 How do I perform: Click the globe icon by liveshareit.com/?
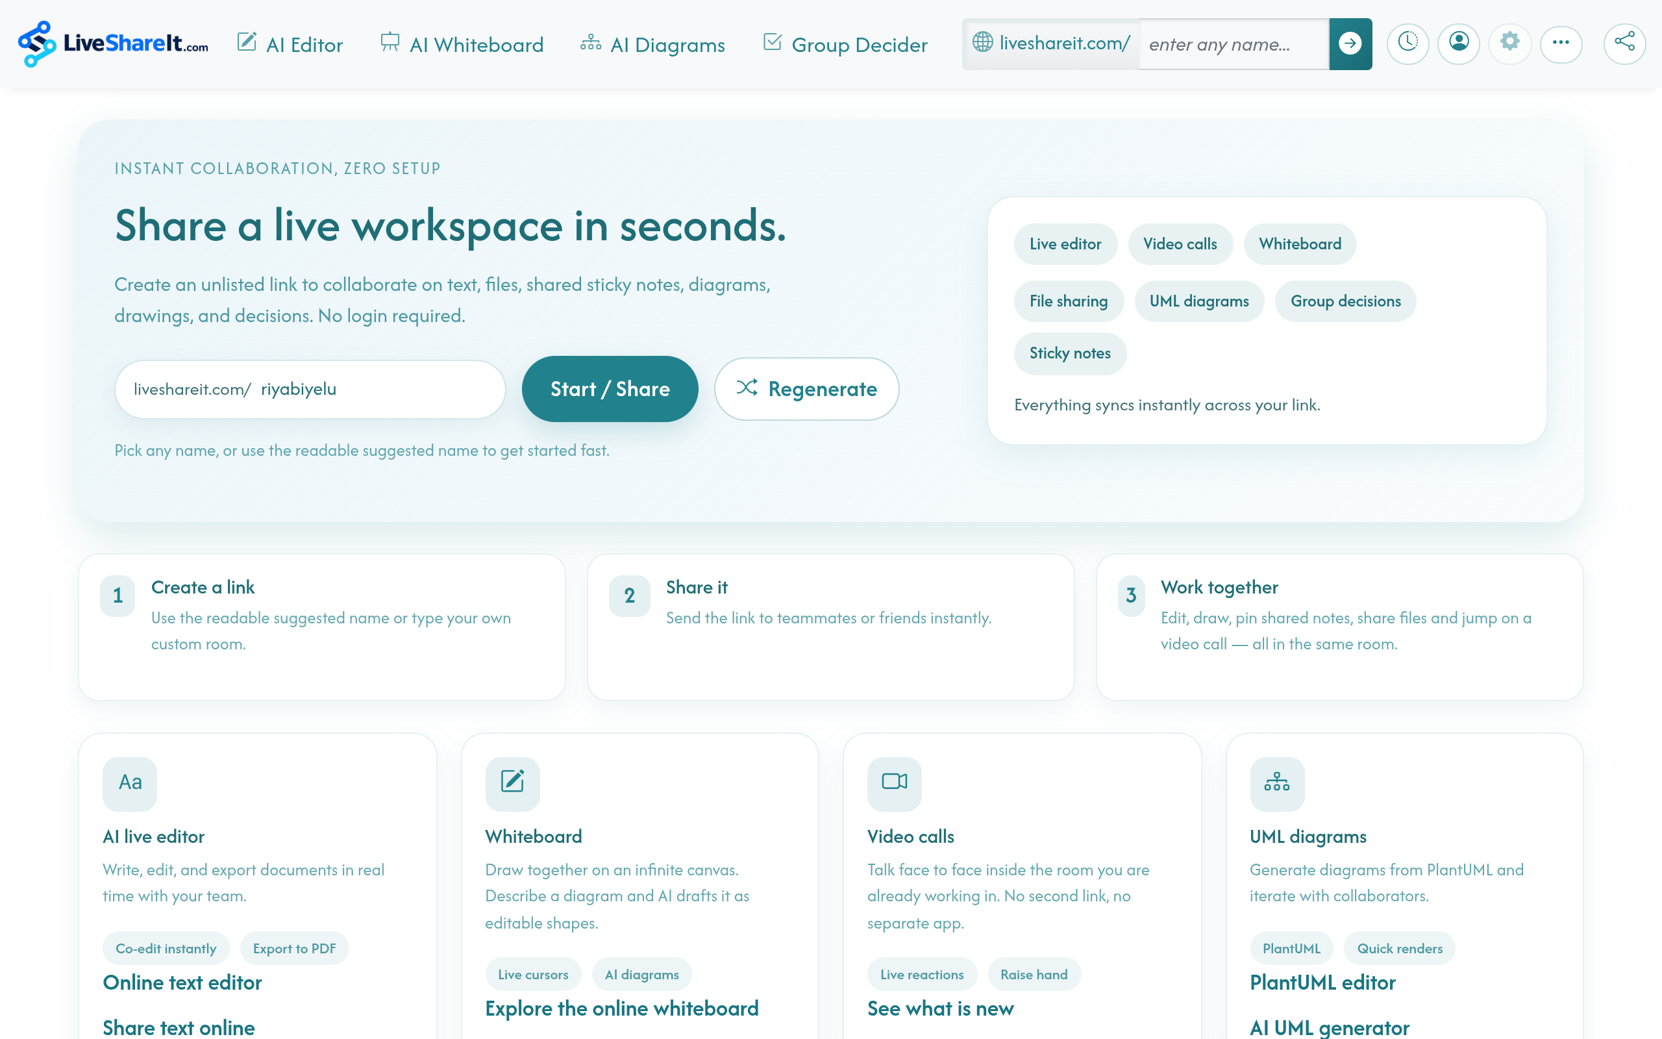[x=983, y=42]
